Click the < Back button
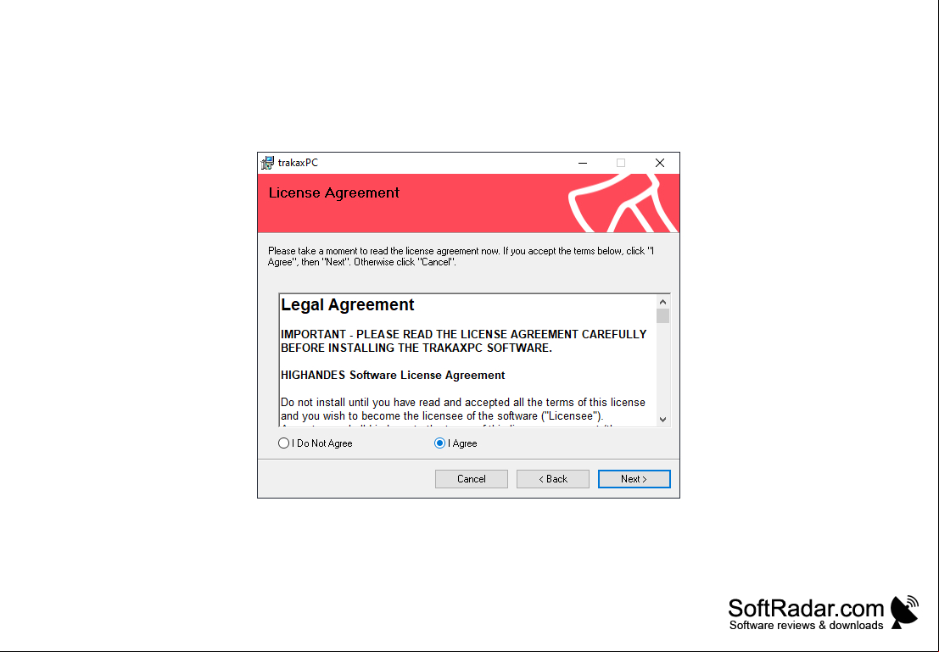Screen dimensions: 939x652 pos(553,479)
